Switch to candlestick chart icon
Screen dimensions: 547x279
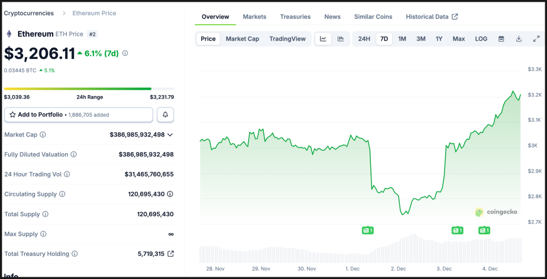pos(341,39)
